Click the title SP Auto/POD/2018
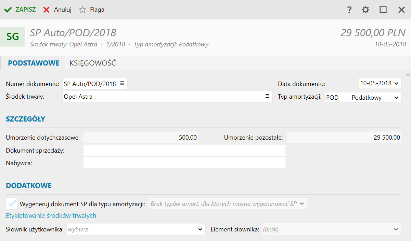Viewport: 411px width, 241px height. pyautogui.click(x=73, y=33)
